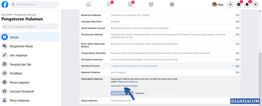The height and width of the screenshot is (106, 262).
Task: Click the pencil icon beside Distribusi Konten Edit
Action: tap(233, 66)
